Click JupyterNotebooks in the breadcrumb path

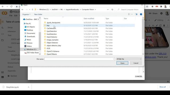pos(72,9)
